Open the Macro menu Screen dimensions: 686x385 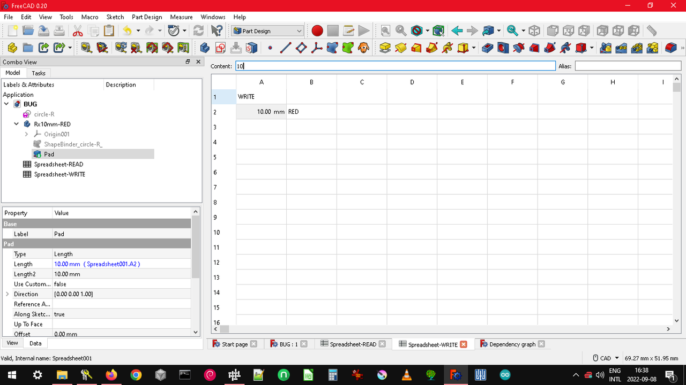click(90, 17)
